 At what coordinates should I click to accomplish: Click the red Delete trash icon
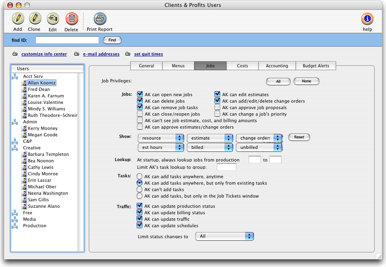(x=72, y=19)
